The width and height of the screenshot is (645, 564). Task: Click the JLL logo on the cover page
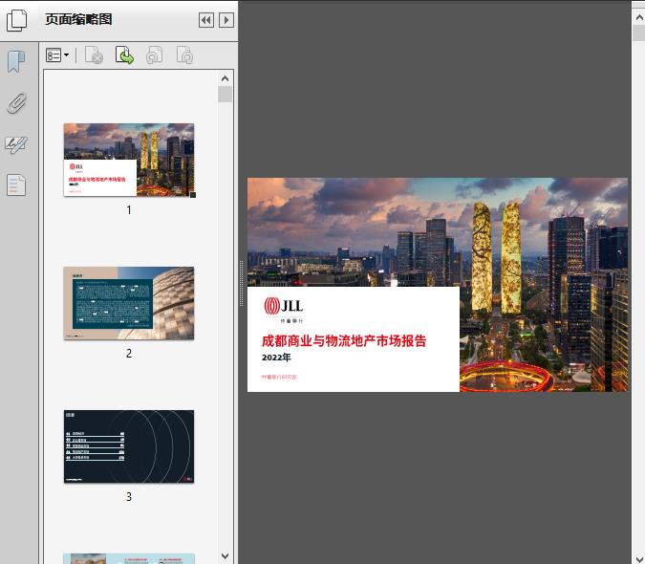click(284, 310)
